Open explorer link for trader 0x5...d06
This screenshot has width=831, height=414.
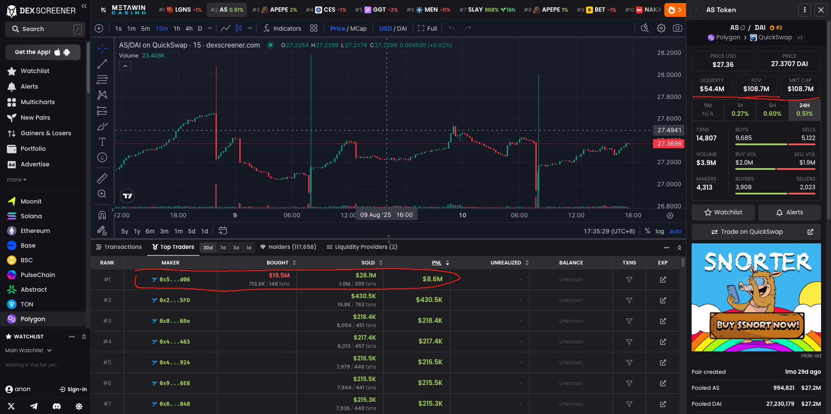[663, 280]
